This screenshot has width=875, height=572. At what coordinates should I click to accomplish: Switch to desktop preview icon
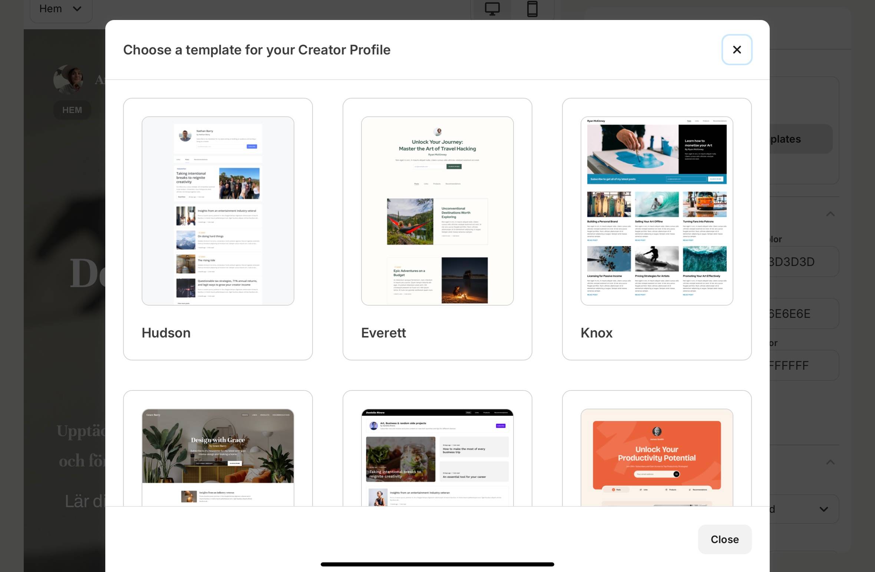point(492,9)
